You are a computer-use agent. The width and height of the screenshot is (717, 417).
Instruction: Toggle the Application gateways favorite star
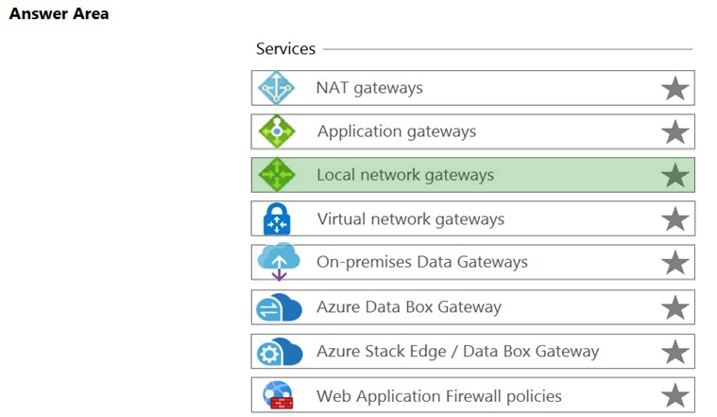[674, 132]
